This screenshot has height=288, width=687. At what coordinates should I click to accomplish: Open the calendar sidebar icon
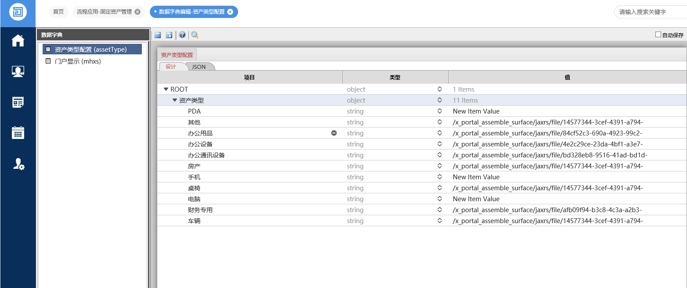click(18, 133)
